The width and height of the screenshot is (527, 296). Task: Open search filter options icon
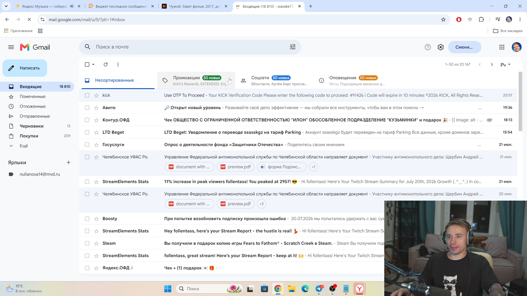[293, 47]
